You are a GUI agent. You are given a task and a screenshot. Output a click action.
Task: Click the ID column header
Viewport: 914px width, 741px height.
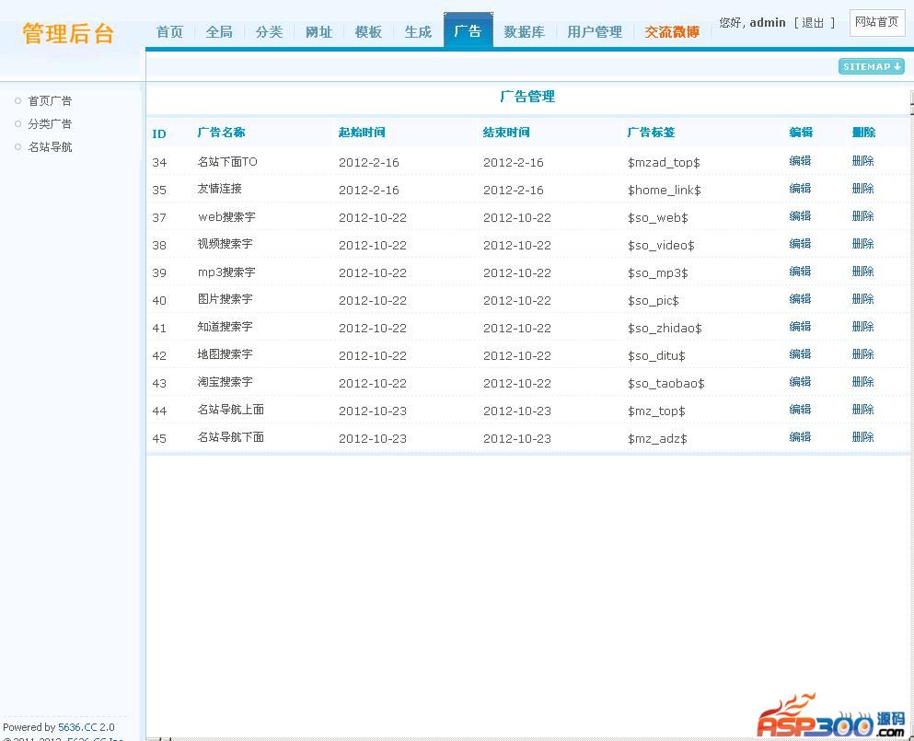(159, 134)
